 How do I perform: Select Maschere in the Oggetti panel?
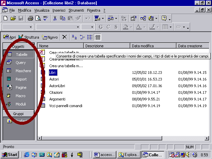click(19, 71)
